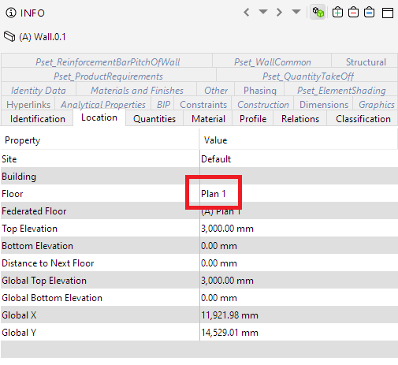
Task: Toggle the green cube selection sync icon
Action: (318, 12)
